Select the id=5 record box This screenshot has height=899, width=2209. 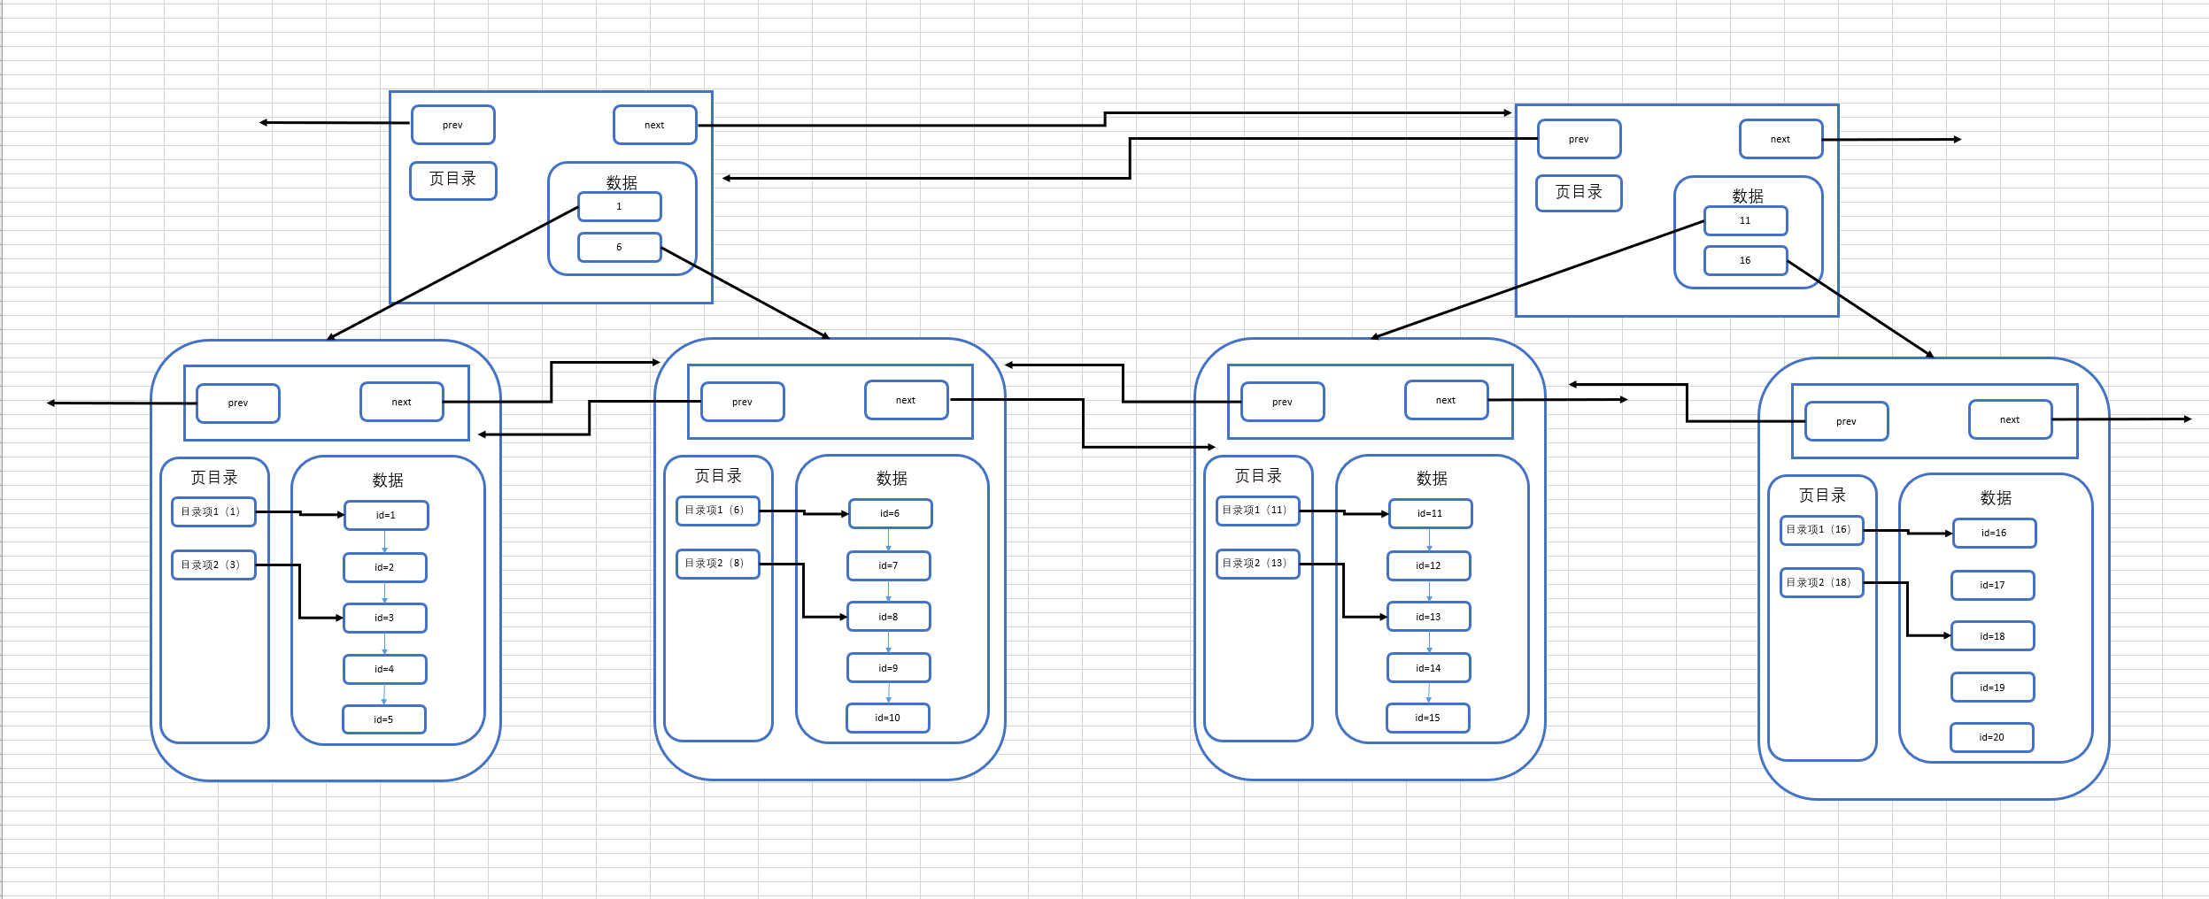point(383,720)
